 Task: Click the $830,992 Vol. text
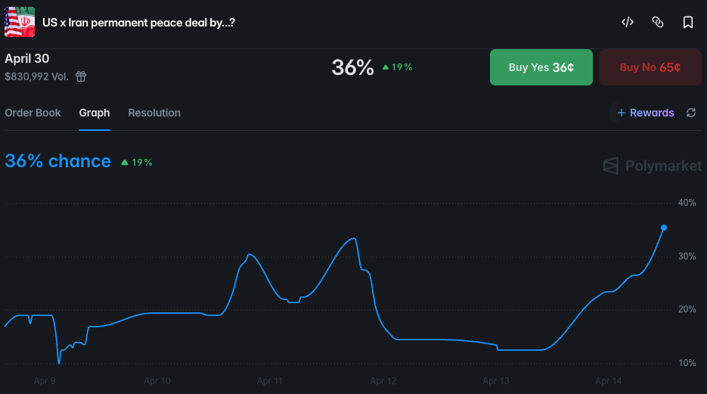[36, 76]
